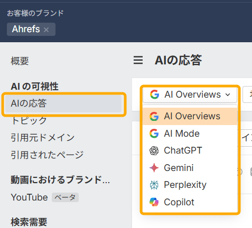Choose Gemini from the dropdown list
This screenshot has width=252, height=228.
(190, 168)
